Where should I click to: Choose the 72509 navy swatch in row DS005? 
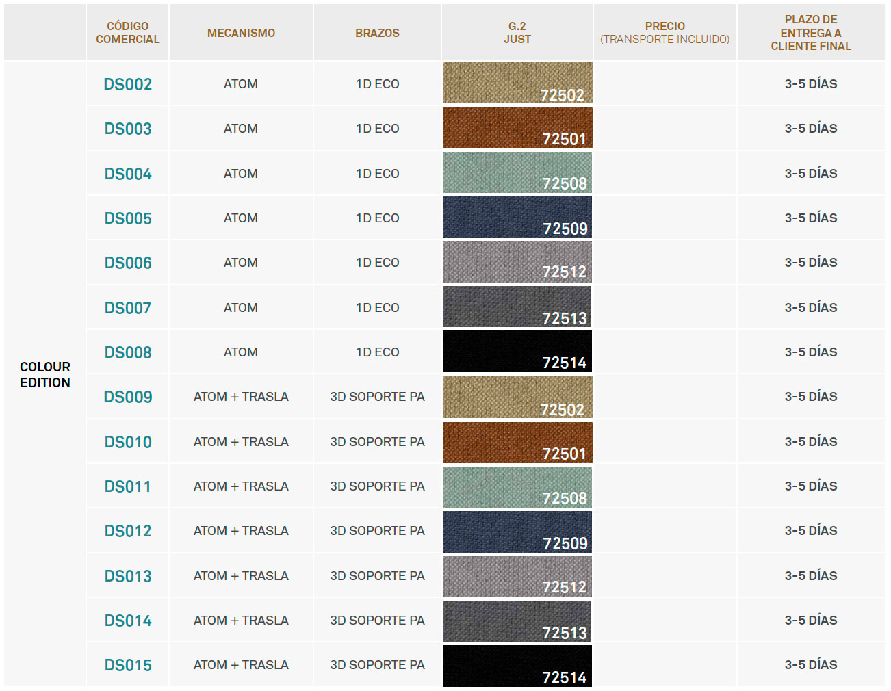coord(517,217)
